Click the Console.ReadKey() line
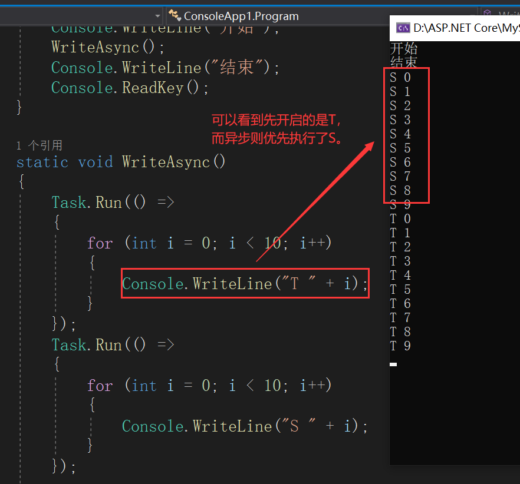The image size is (520, 484). point(130,88)
